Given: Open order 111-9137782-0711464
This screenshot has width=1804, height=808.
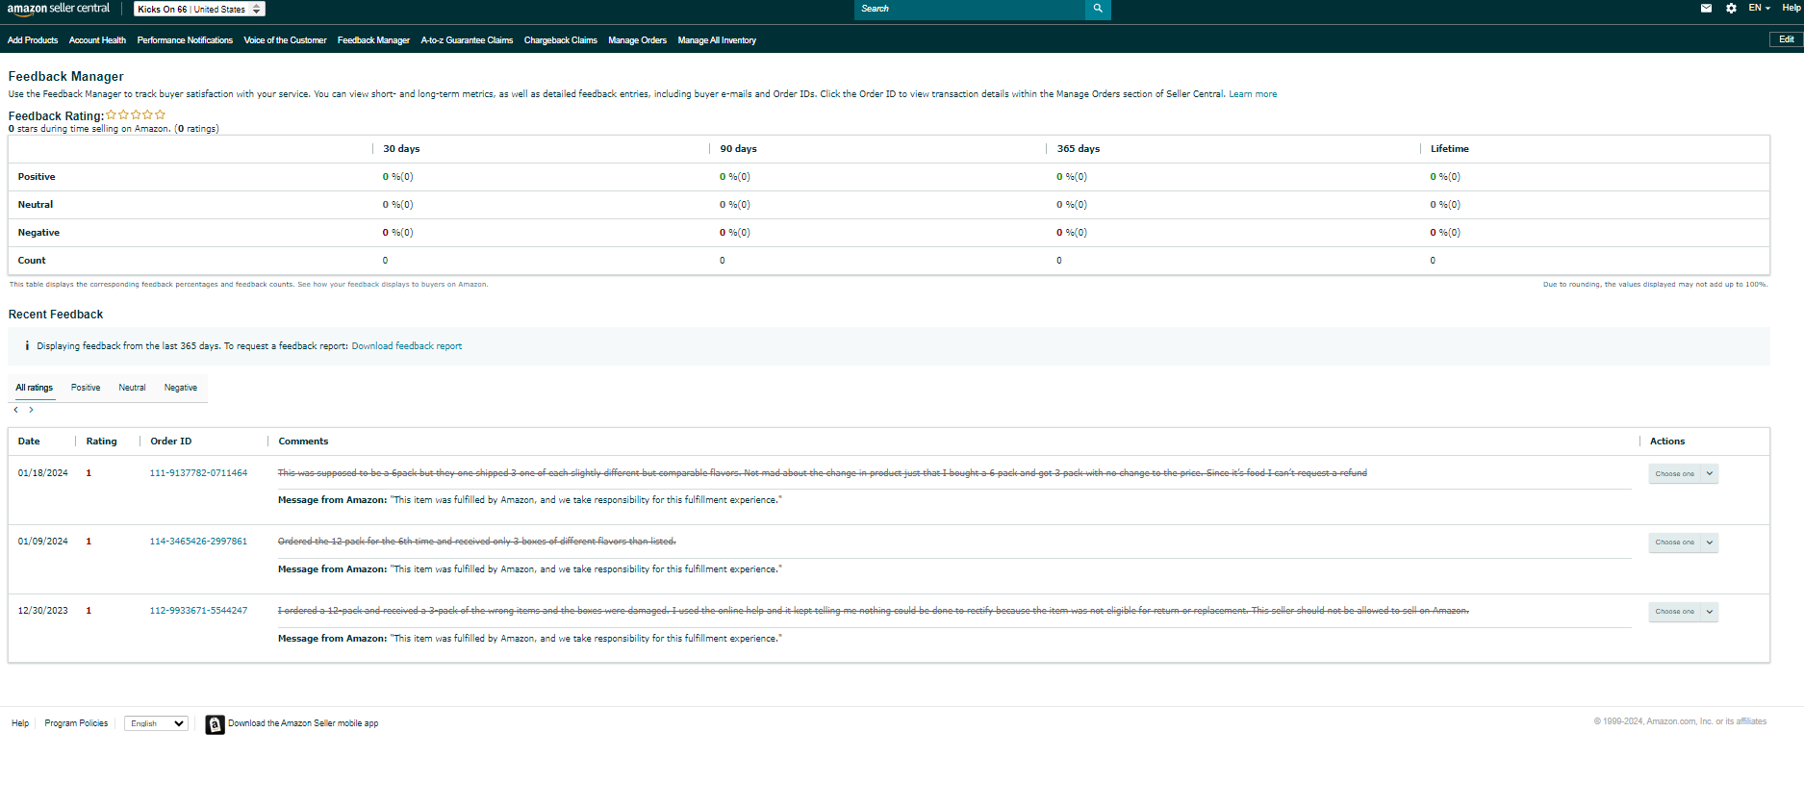Looking at the screenshot, I should (x=198, y=473).
